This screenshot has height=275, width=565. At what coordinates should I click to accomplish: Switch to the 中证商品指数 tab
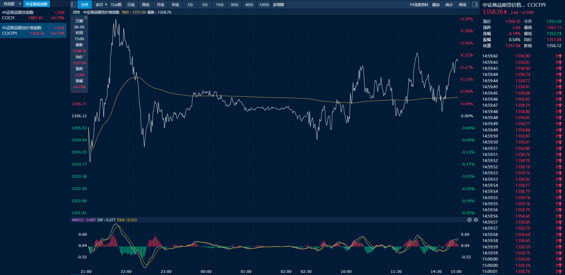tap(37, 4)
